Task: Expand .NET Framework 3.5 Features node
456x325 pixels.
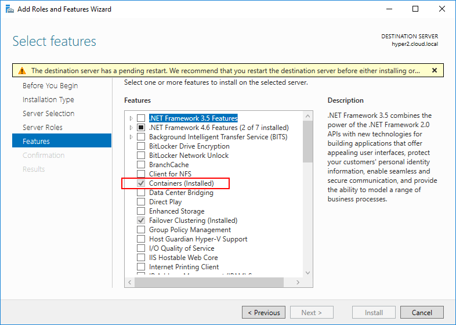Action: pyautogui.click(x=132, y=118)
